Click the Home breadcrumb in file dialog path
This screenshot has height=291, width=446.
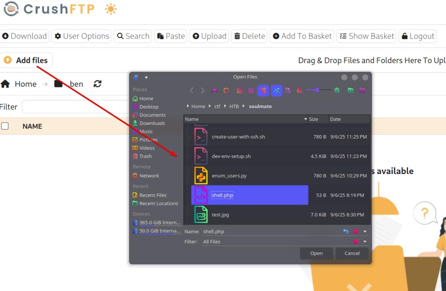pyautogui.click(x=198, y=106)
